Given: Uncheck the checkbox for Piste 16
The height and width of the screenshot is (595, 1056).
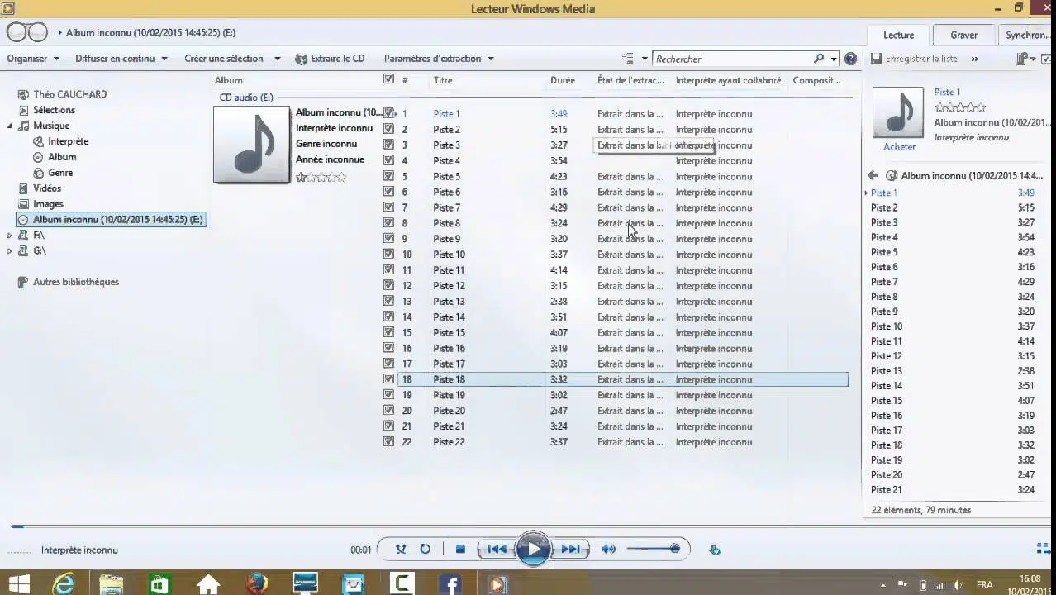Looking at the screenshot, I should pyautogui.click(x=388, y=348).
